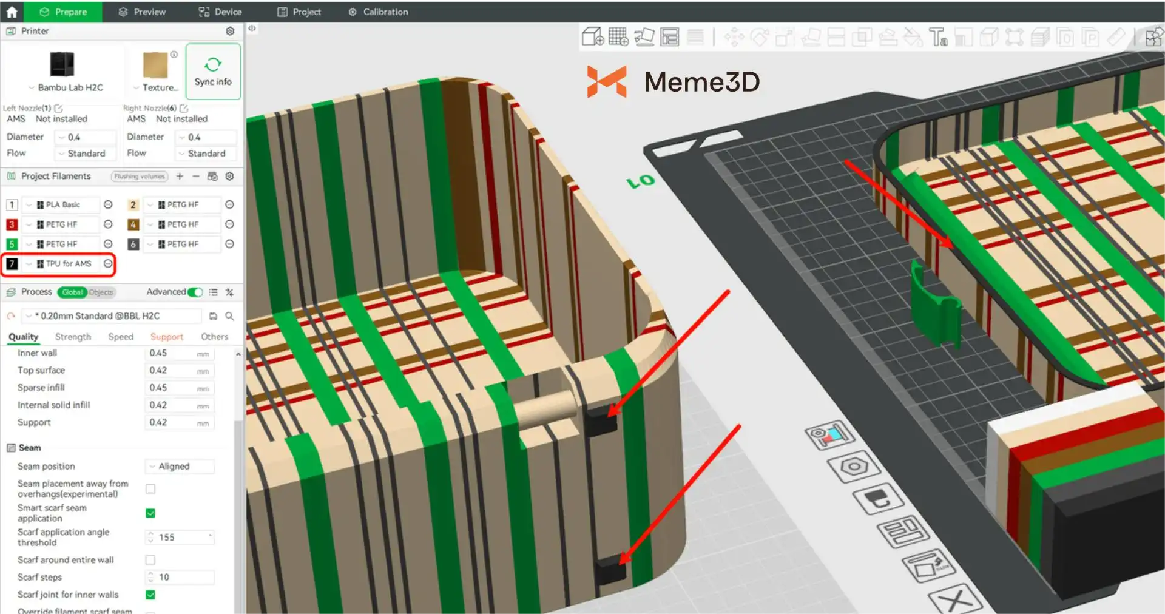This screenshot has height=614, width=1165.
Task: Open the Strength settings tab
Action: [73, 337]
